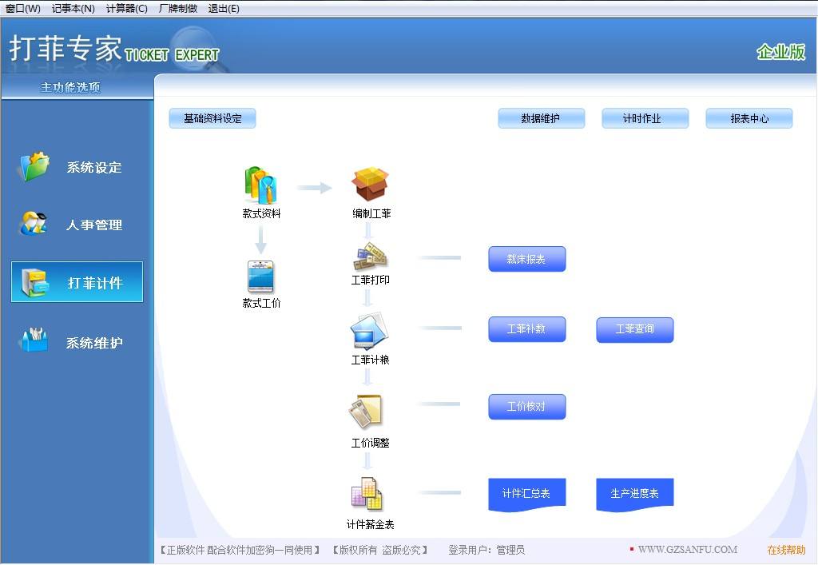Click the 工菲补数 button
This screenshot has width=818, height=565.
527,329
